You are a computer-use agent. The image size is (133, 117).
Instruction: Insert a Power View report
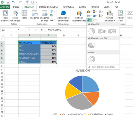click(x=121, y=16)
